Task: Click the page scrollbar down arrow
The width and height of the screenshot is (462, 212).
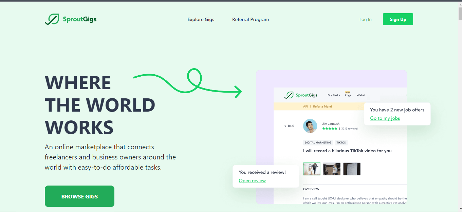Action: pos(460,208)
